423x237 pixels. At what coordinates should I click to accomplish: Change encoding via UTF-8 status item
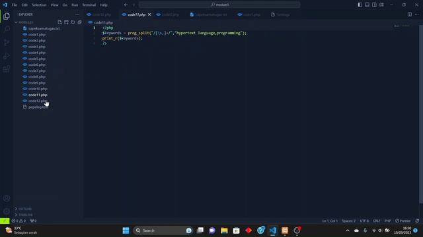click(x=364, y=221)
